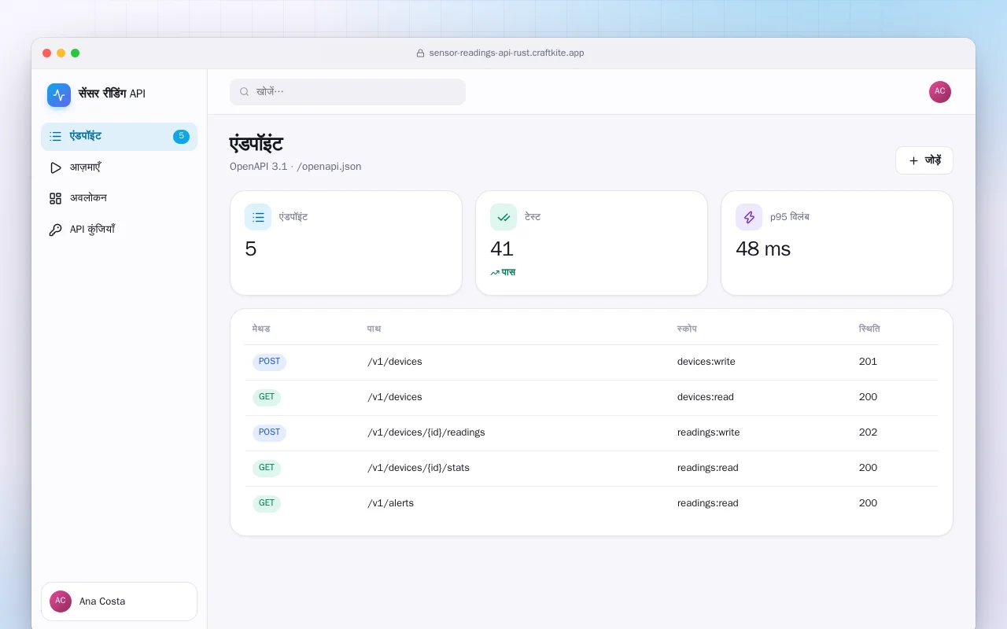Click the 48 ms latency value
Viewport: 1007px width, 629px height.
(x=763, y=249)
